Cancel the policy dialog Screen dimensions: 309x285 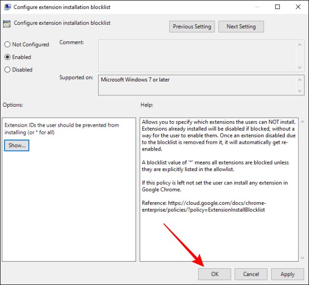[x=251, y=274]
